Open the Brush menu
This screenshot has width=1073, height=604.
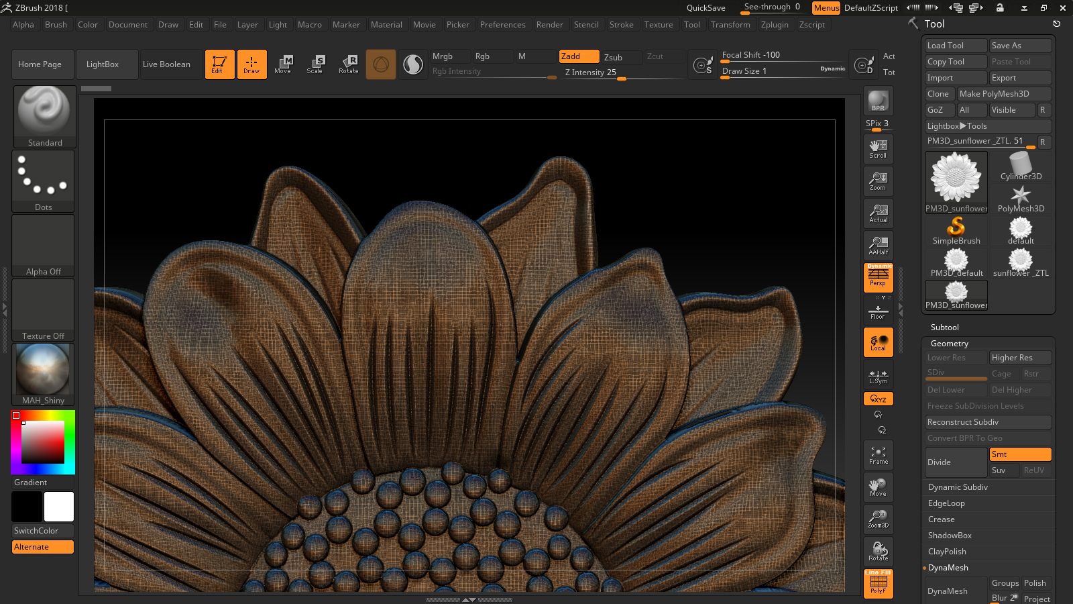56,25
